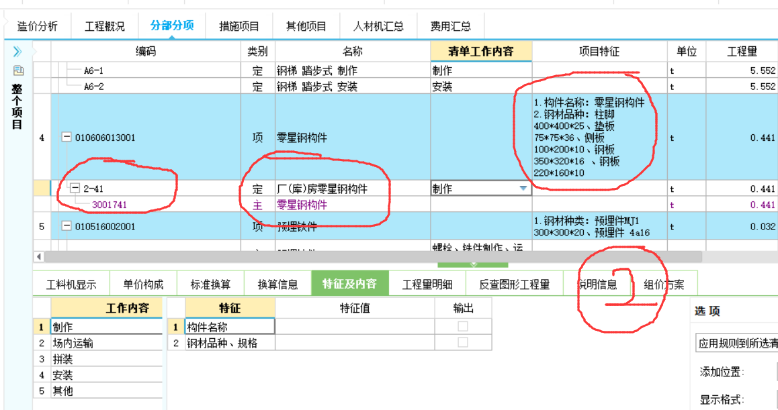Screen dimensions: 778x410
Task: Toggle output checkbox for 钢材品种、规格
Action: (x=462, y=342)
